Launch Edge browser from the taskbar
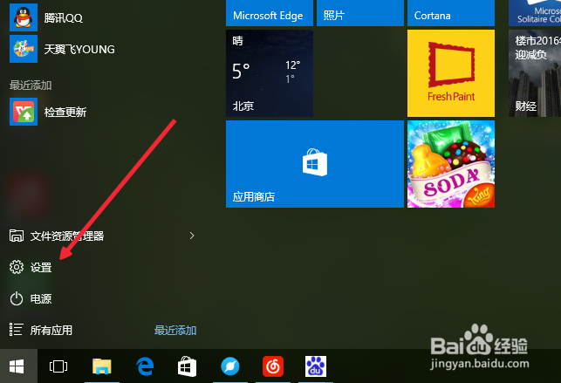The image size is (561, 383). click(145, 366)
